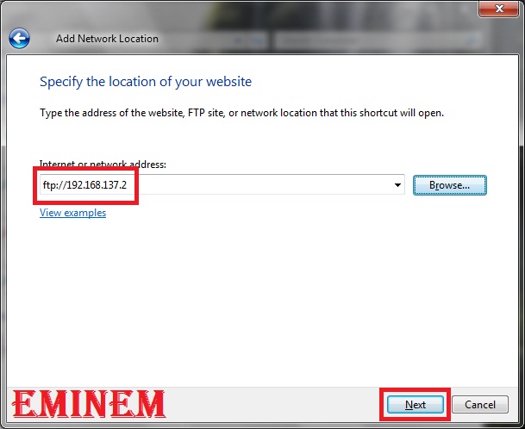The image size is (525, 429).
Task: Click the Internet or network address field
Action: pos(222,184)
